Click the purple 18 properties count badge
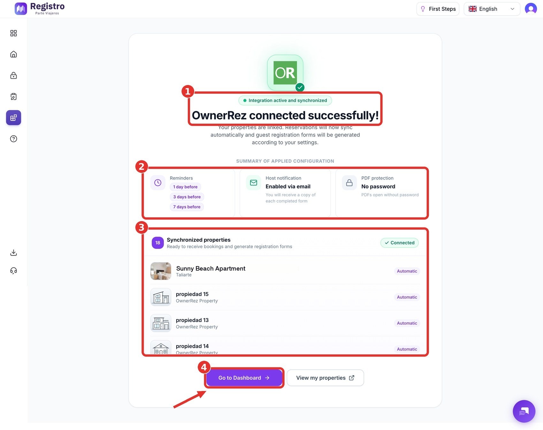The image size is (543, 430). point(158,243)
